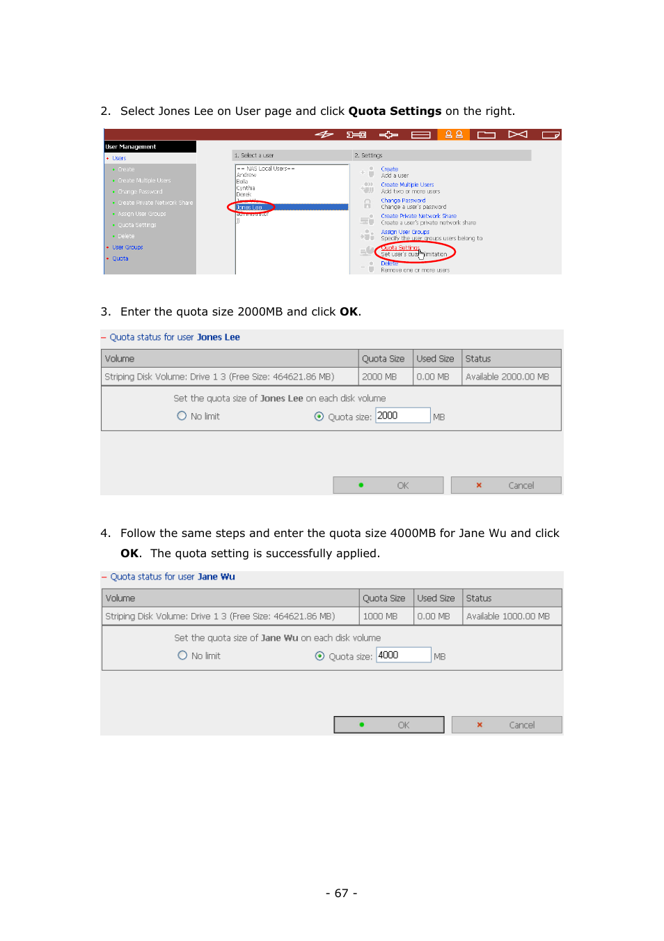
Task: Expand Users in User Management sidebar
Action: 119,158
